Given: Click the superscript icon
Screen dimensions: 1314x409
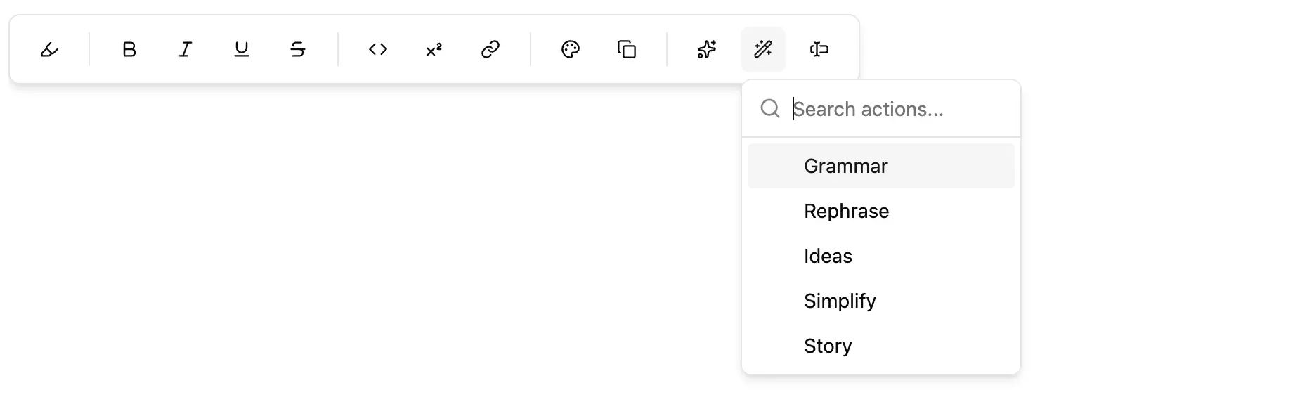Looking at the screenshot, I should (434, 49).
